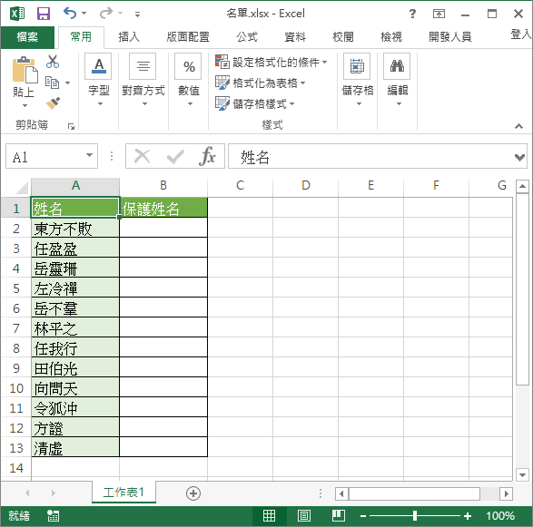Image resolution: width=533 pixels, height=527 pixels.
Task: Open Customize Quick Access Toolbar dropdown
Action: click(x=137, y=15)
